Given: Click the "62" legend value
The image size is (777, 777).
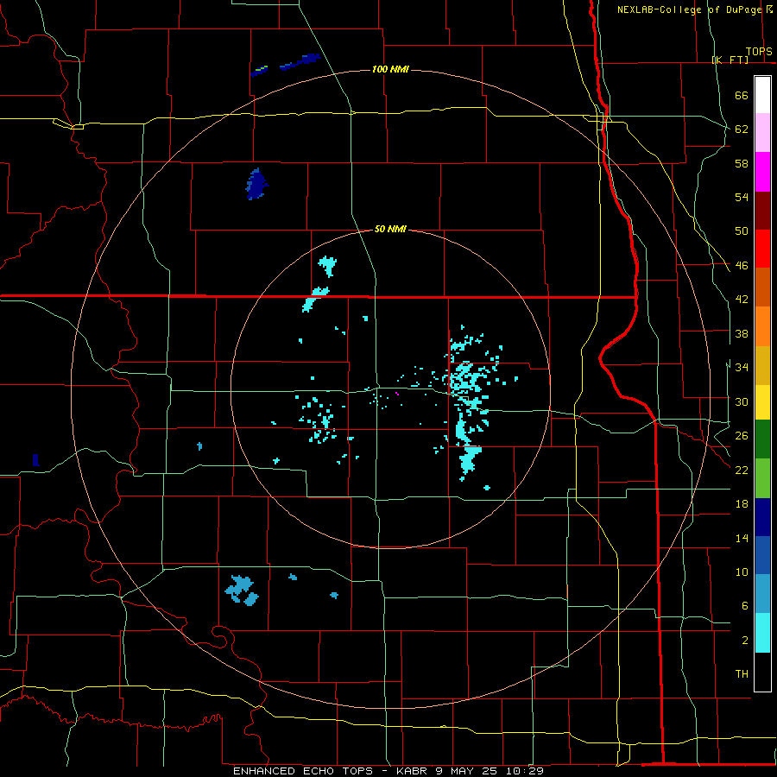Looking at the screenshot, I should tap(742, 129).
